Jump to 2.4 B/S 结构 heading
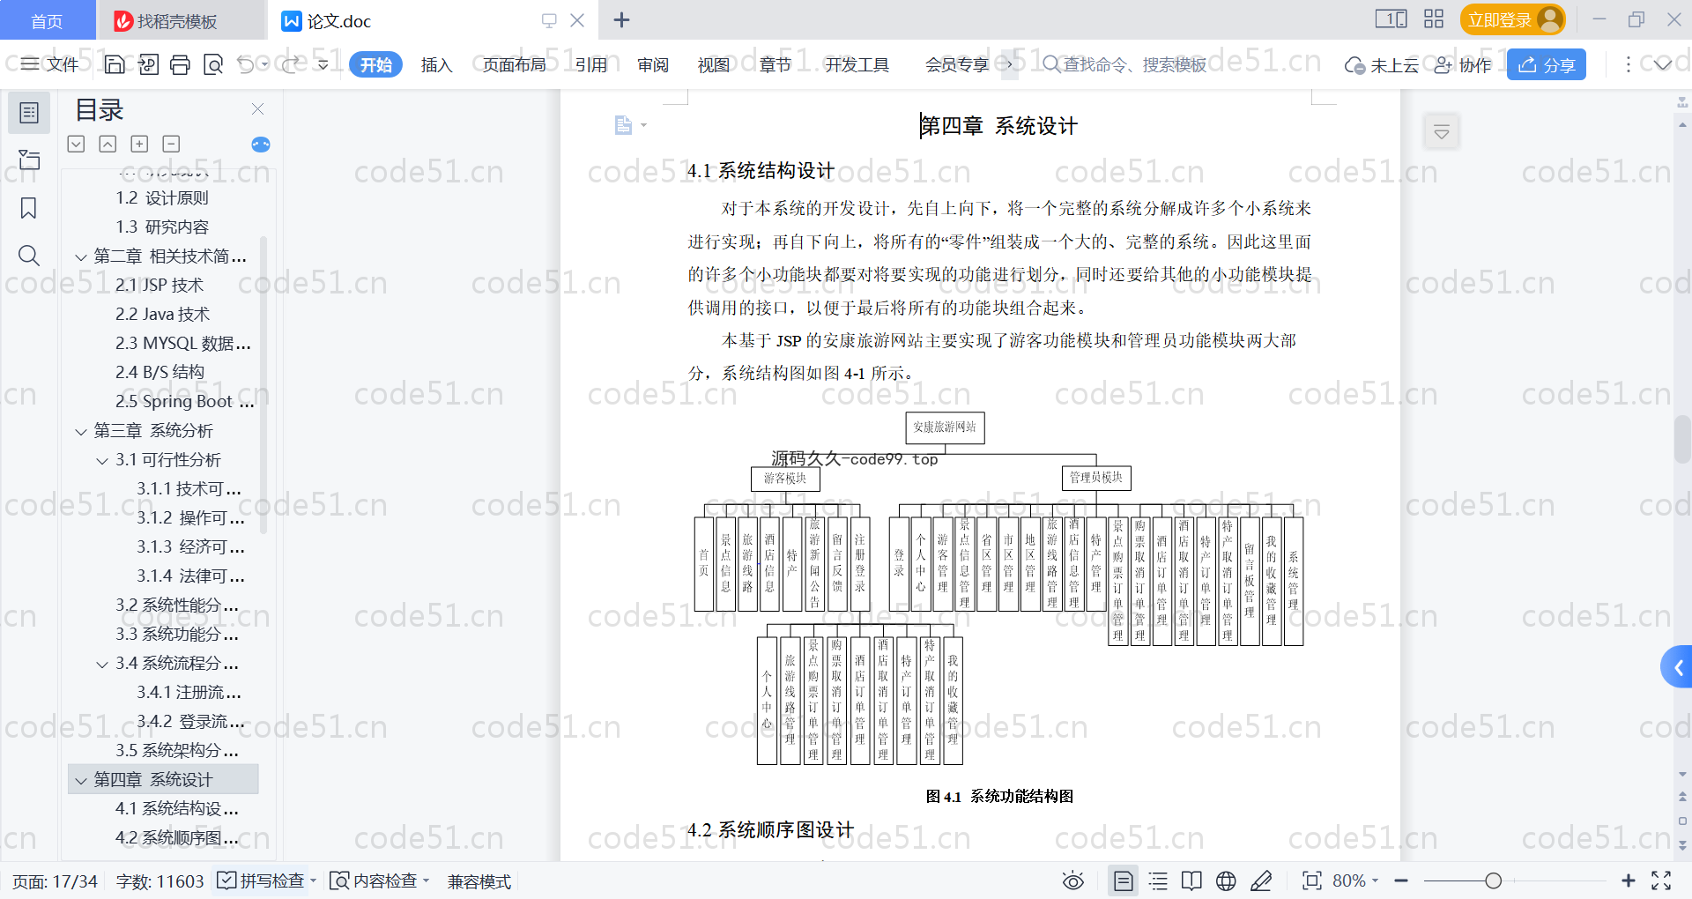1692x899 pixels. pyautogui.click(x=160, y=372)
